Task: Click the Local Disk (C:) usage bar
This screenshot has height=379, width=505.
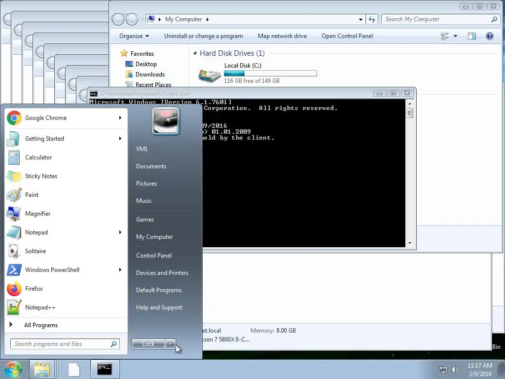Action: click(x=270, y=74)
